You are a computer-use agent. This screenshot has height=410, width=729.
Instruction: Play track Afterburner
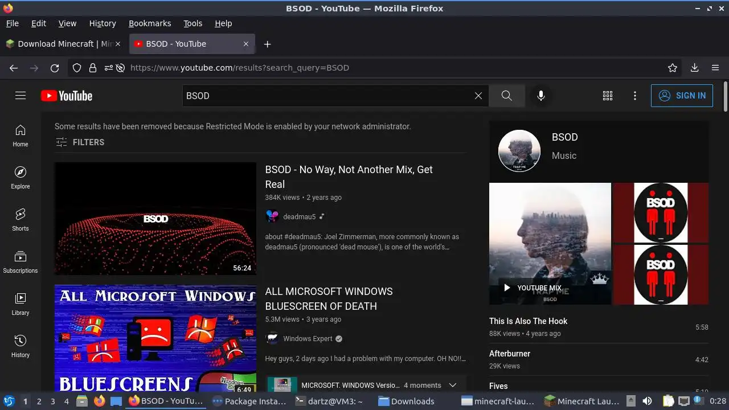coord(510,354)
